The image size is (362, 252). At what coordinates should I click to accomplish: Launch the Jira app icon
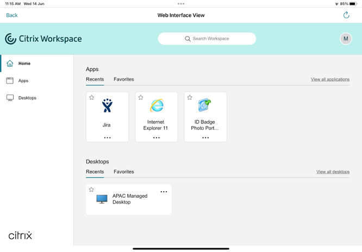(x=108, y=105)
